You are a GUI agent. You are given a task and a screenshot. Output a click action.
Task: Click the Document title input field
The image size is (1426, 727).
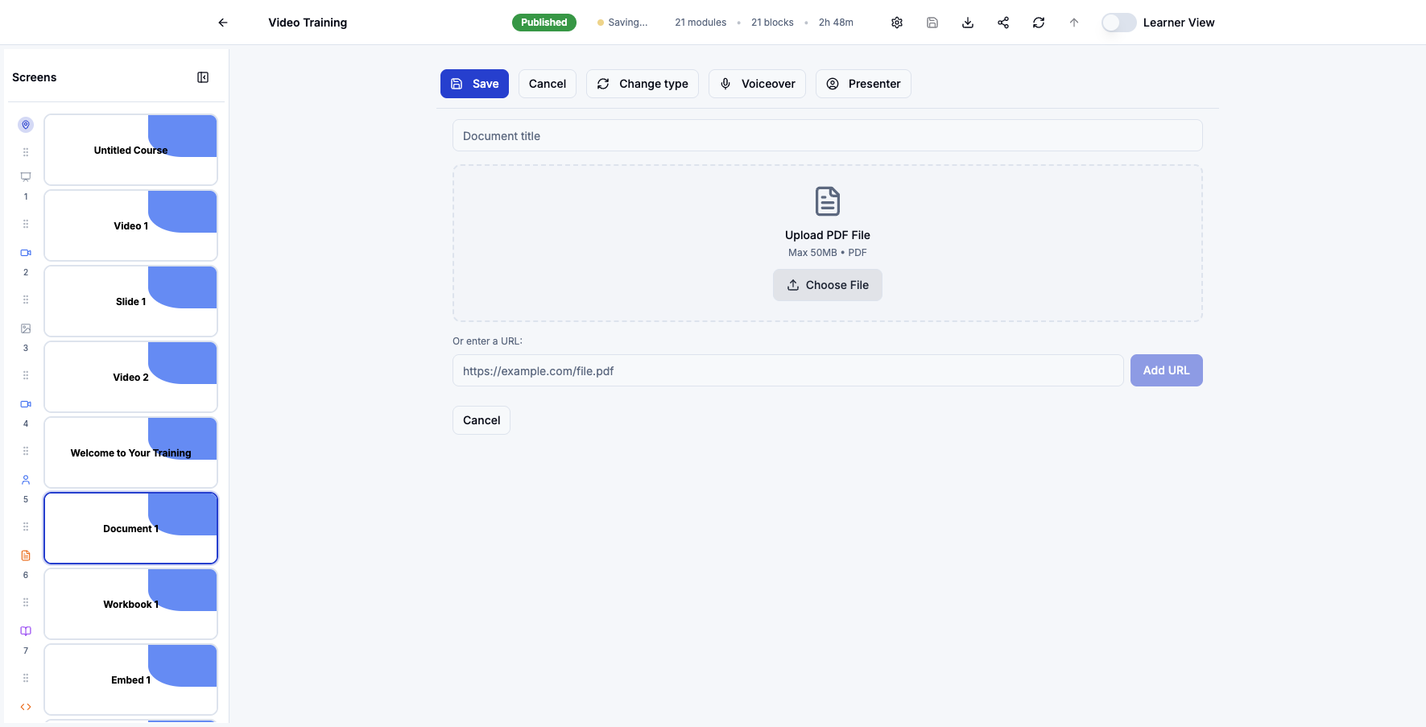click(x=828, y=135)
